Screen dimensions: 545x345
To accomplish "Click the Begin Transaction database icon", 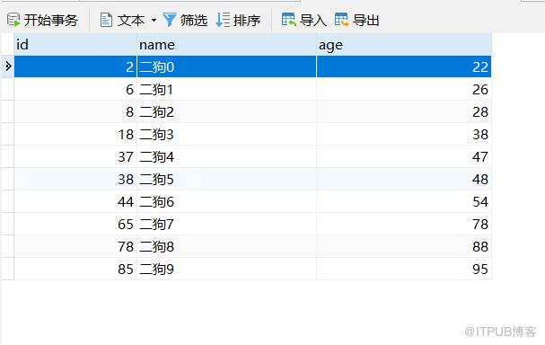I will coord(13,20).
